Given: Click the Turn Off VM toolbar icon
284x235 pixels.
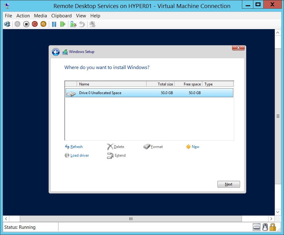Looking at the screenshot, I should (26, 24).
